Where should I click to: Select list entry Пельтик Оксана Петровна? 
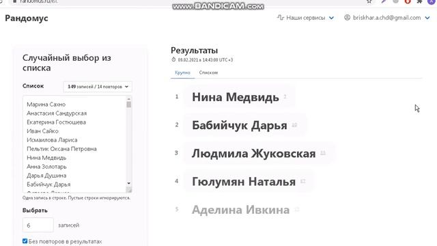click(61, 149)
